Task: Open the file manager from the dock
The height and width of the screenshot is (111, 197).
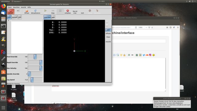Action: pos(3,19)
